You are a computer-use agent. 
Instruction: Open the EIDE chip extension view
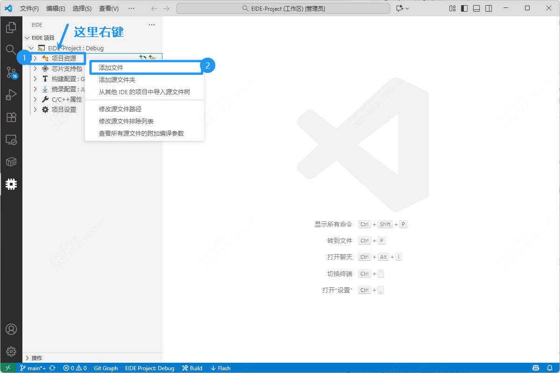pyautogui.click(x=11, y=184)
